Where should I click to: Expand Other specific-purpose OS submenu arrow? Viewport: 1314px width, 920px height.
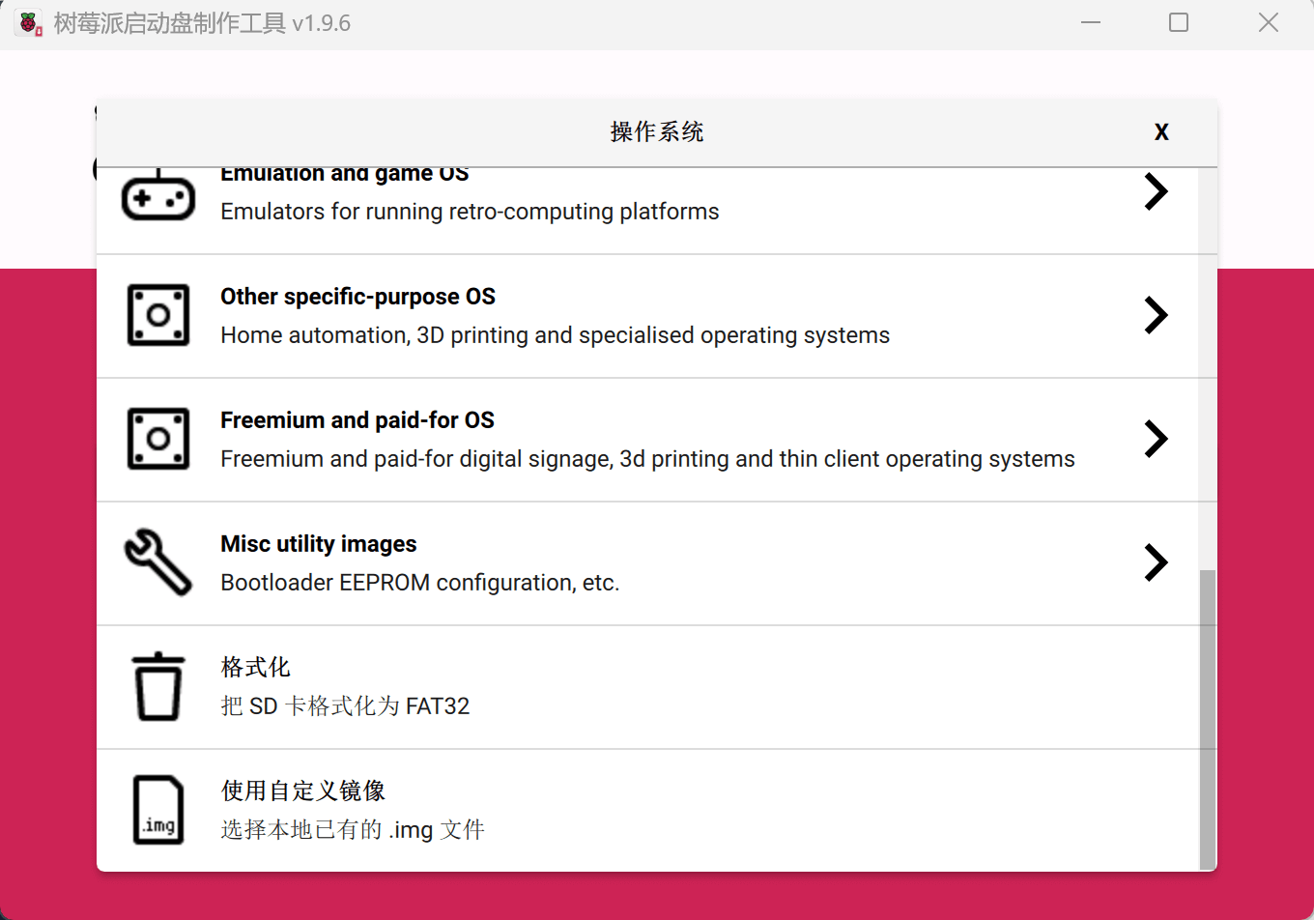coord(1156,315)
